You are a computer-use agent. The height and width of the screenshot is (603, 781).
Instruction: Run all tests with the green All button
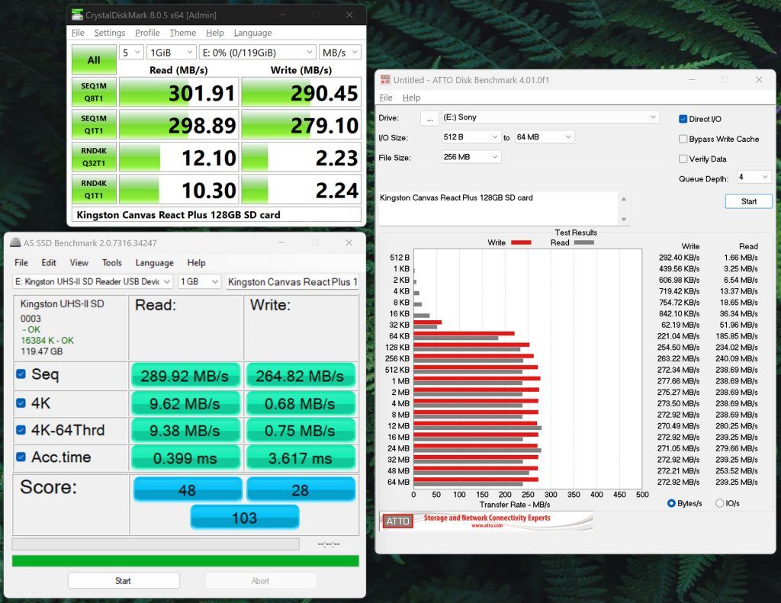click(x=94, y=59)
